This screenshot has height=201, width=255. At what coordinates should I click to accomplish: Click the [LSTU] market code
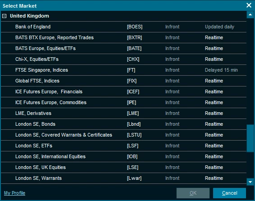134,135
